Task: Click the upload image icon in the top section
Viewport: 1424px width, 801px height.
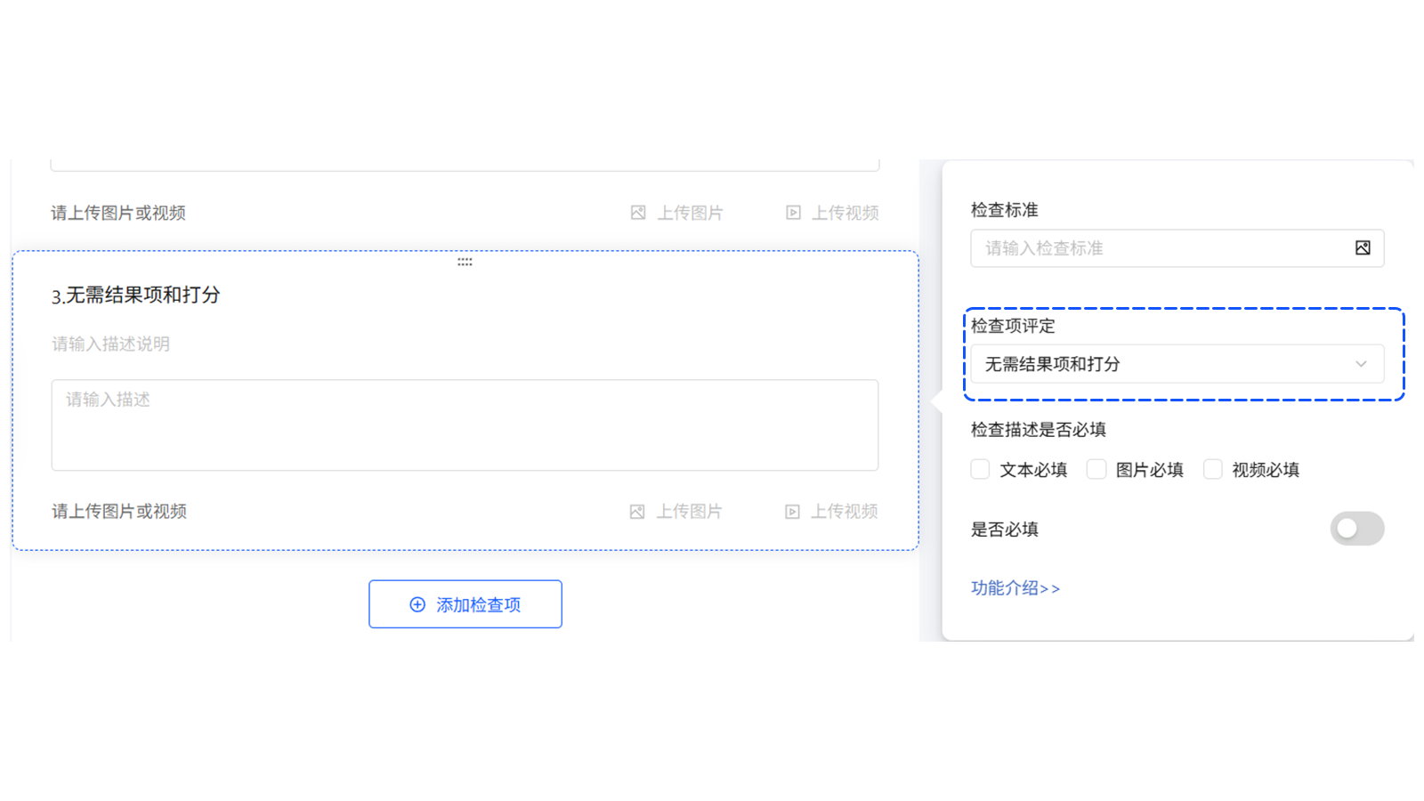Action: 636,213
